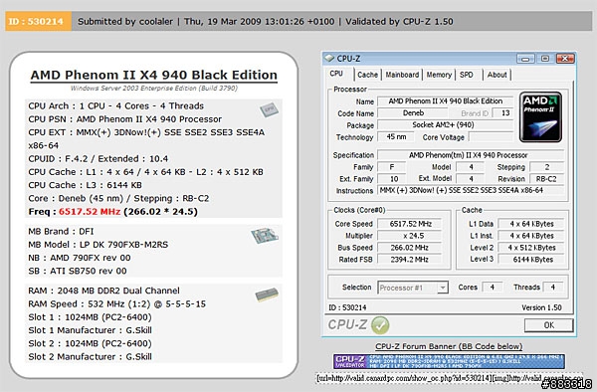This screenshot has width=597, height=392.
Task: Click the 'Slot 2 Manufacturer : G.Skill' line
Action: pos(90,356)
